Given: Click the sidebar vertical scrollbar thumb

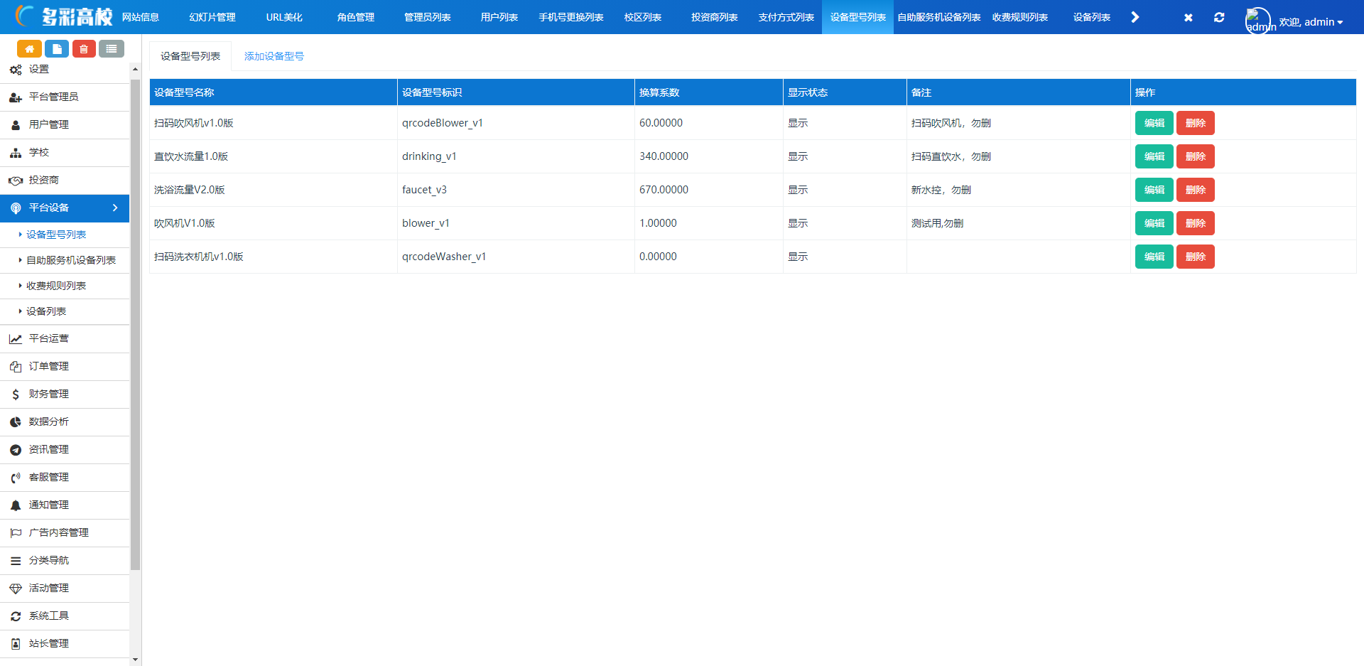Looking at the screenshot, I should tap(135, 325).
